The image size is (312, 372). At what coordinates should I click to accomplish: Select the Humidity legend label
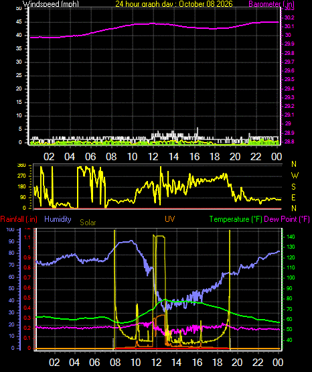click(58, 219)
